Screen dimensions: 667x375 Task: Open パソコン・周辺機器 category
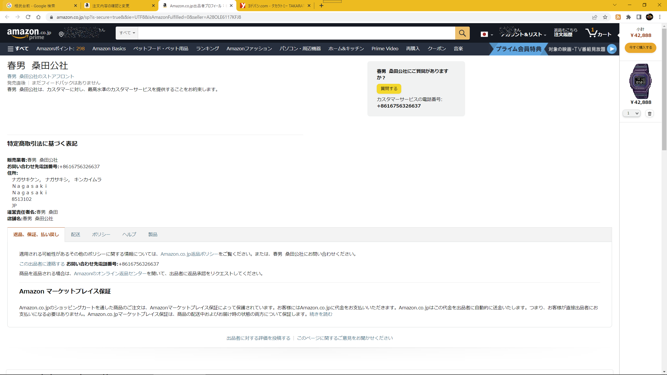(x=300, y=49)
